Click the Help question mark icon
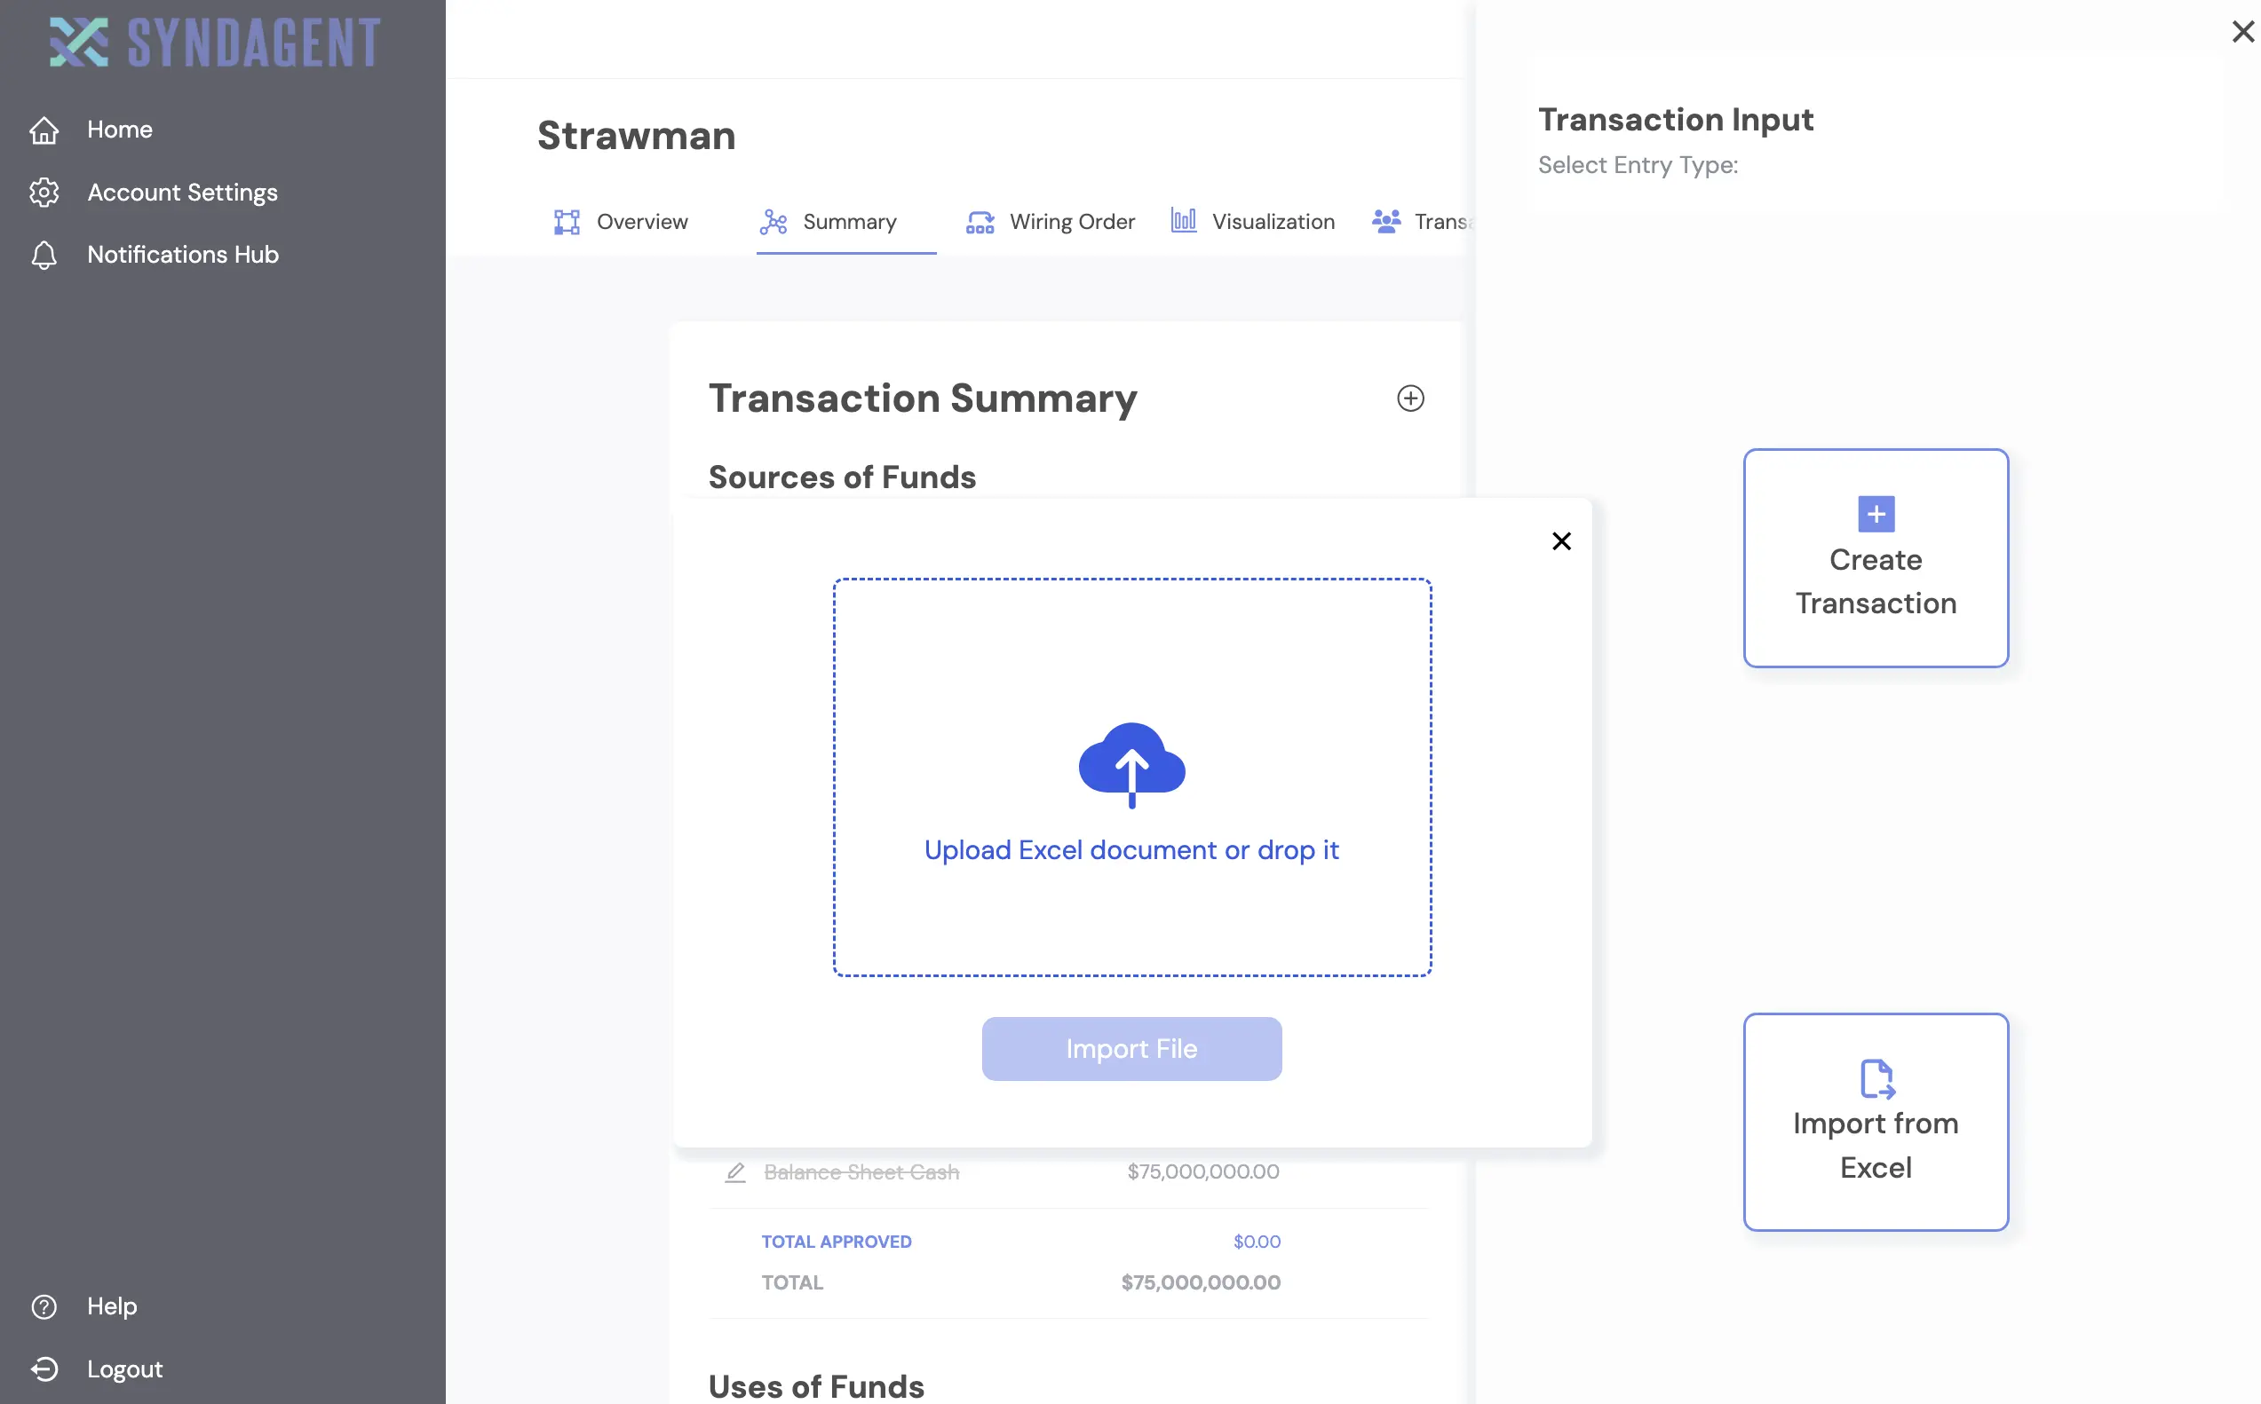 click(44, 1306)
